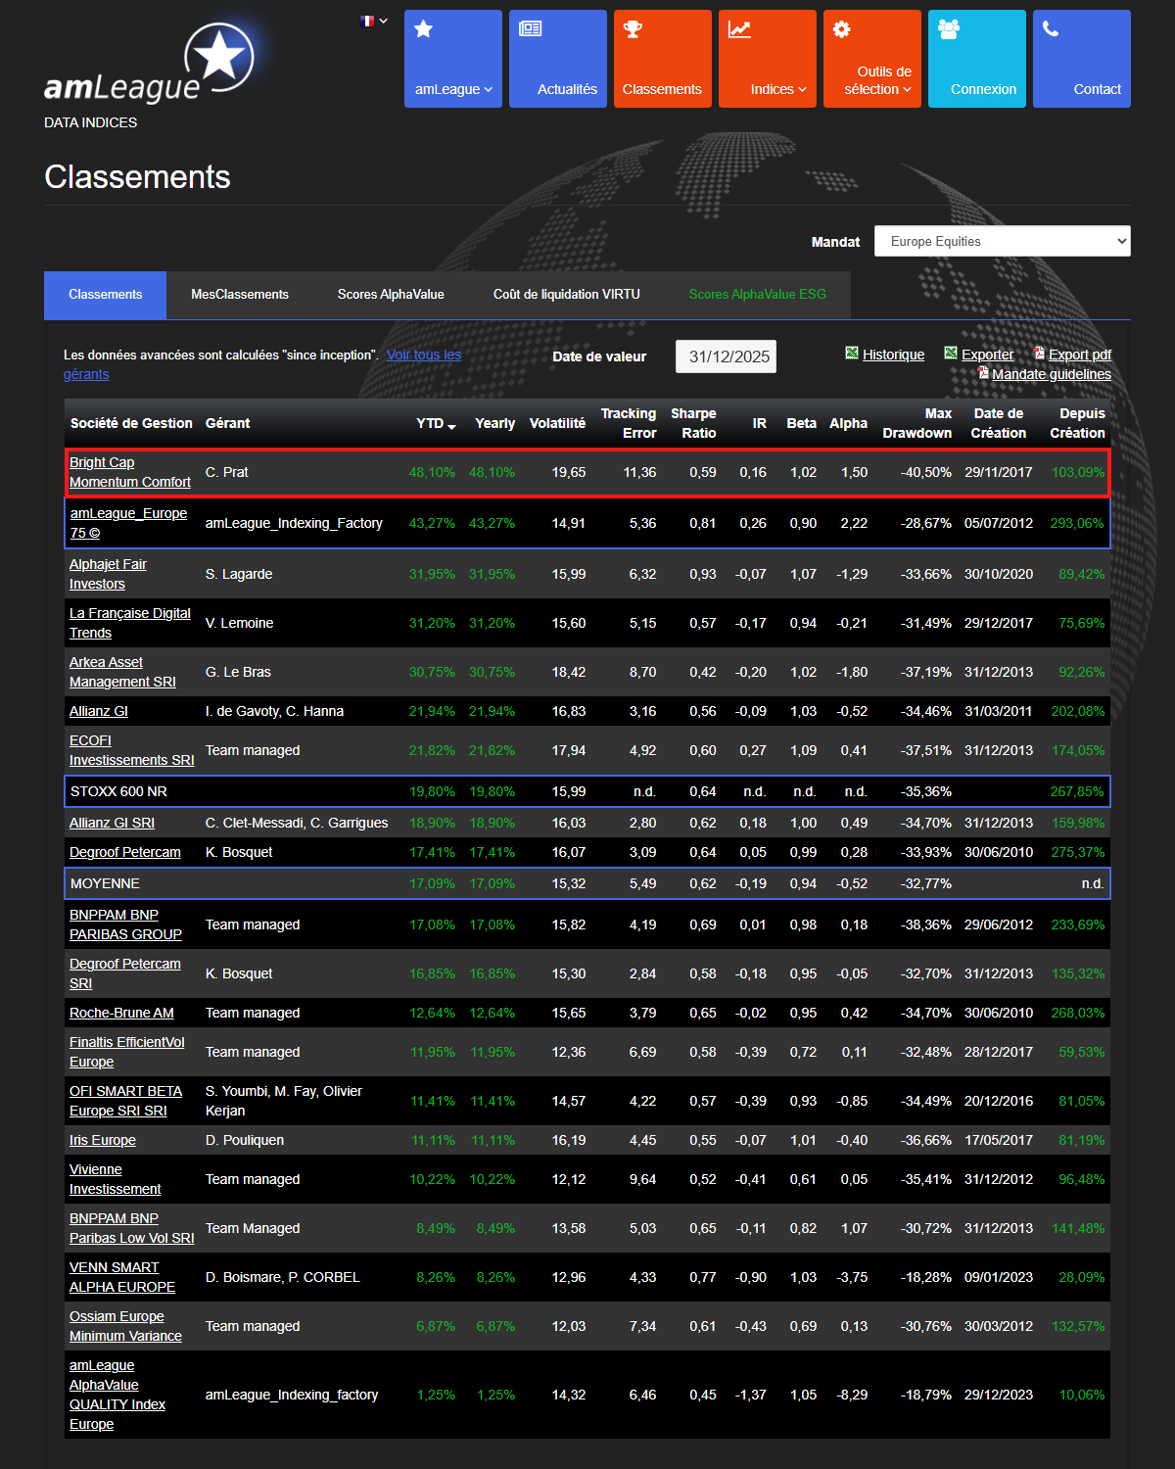Sort by Tracking Error column
This screenshot has width=1175, height=1469.
coord(629,423)
